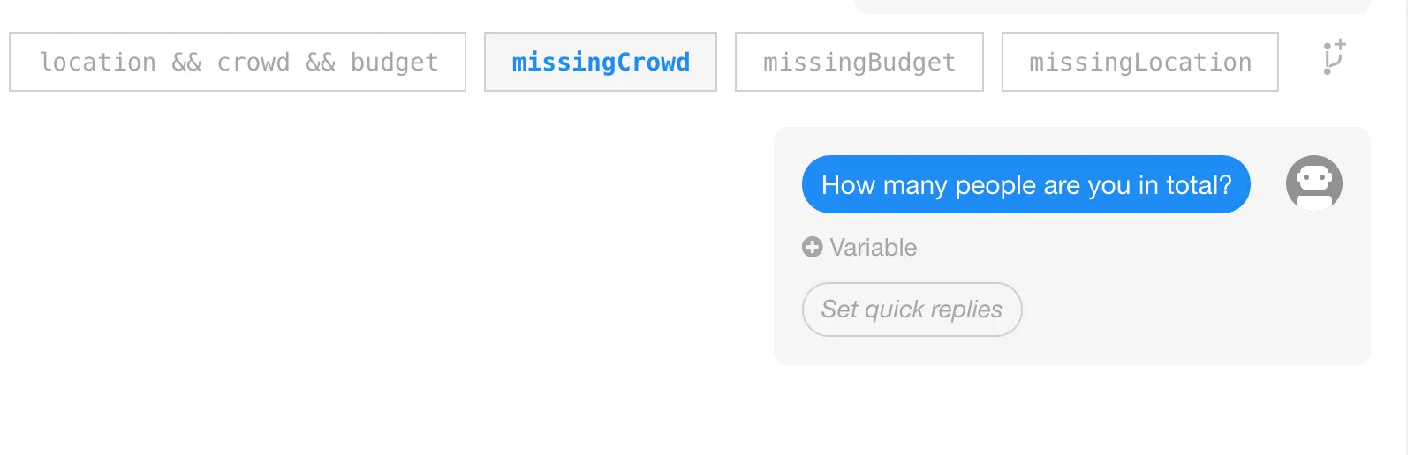Click the word 'replies' in the quick replies button
Screen dimensions: 1415x455
point(966,310)
